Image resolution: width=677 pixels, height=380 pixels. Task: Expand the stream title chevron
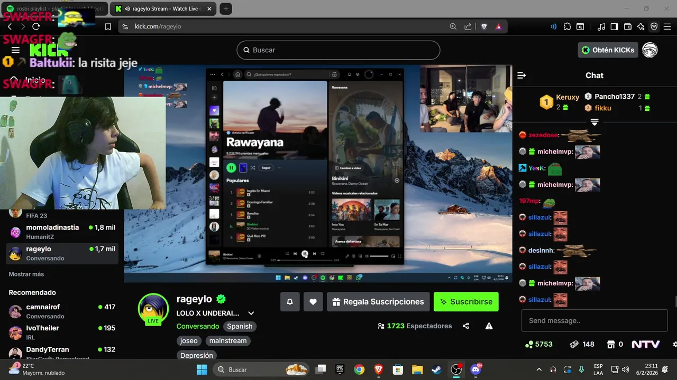tap(251, 313)
